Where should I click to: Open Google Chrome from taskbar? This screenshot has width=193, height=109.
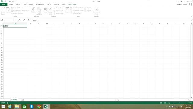tap(39, 107)
